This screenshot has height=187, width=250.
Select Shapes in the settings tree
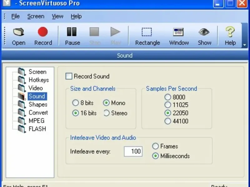[38, 104]
